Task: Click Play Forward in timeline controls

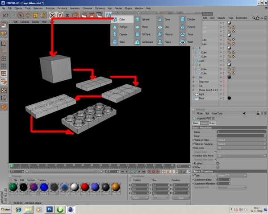Action: 135,172
